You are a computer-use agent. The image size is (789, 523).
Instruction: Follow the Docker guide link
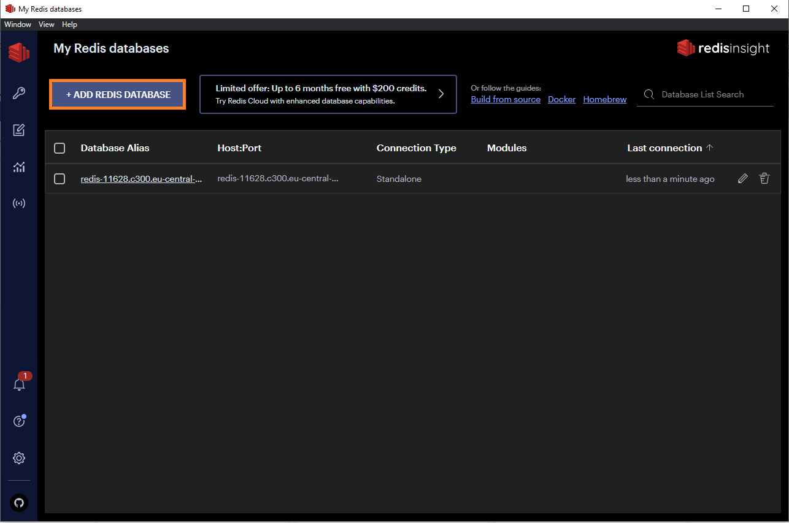pos(561,99)
